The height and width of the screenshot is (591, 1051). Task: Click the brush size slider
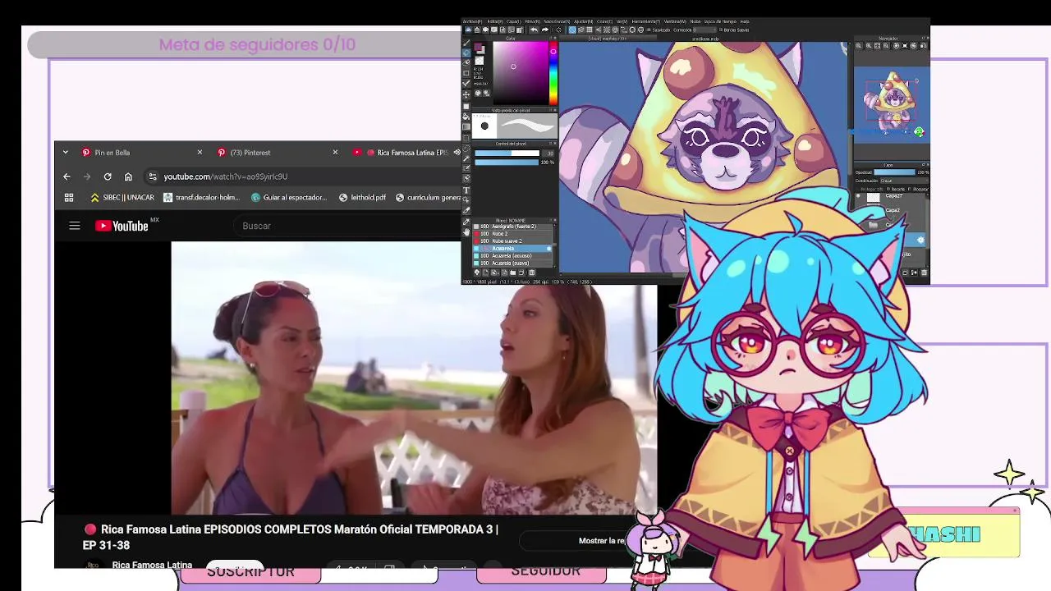(507, 153)
